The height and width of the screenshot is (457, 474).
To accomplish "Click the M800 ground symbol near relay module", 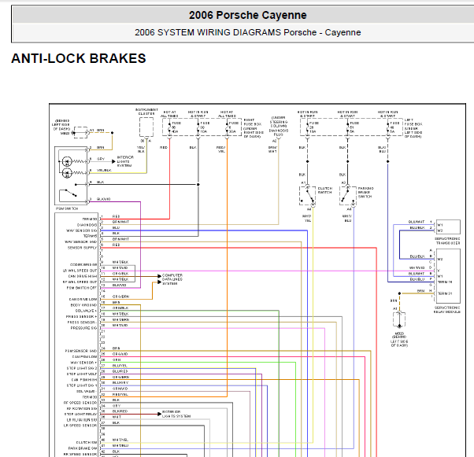I will tap(399, 320).
